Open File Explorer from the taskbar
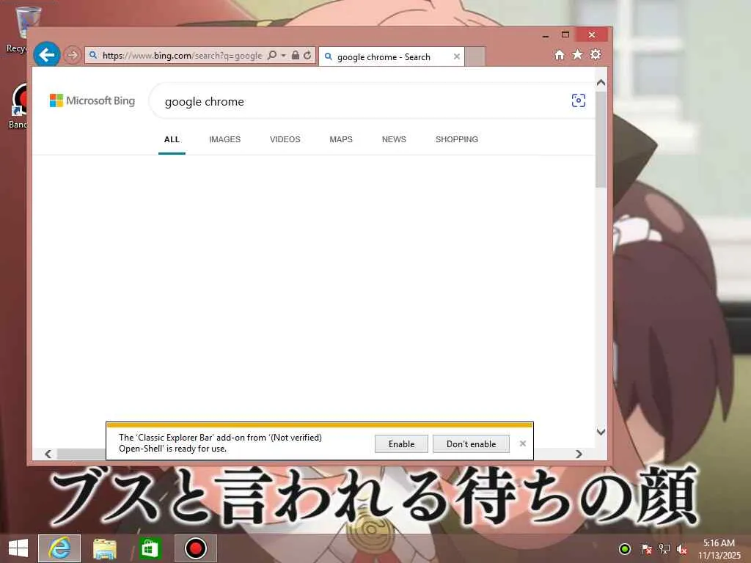Viewport: 751px width, 563px height. coord(104,548)
